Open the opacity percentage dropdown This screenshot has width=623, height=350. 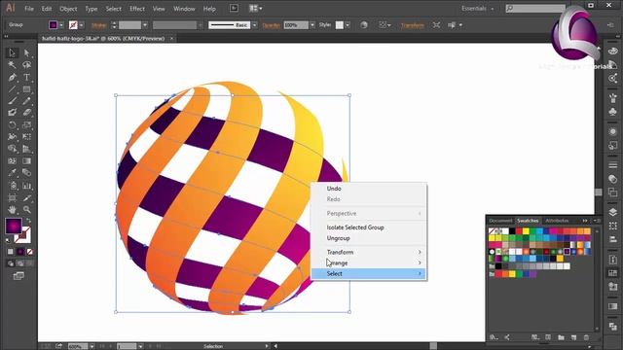coord(312,25)
